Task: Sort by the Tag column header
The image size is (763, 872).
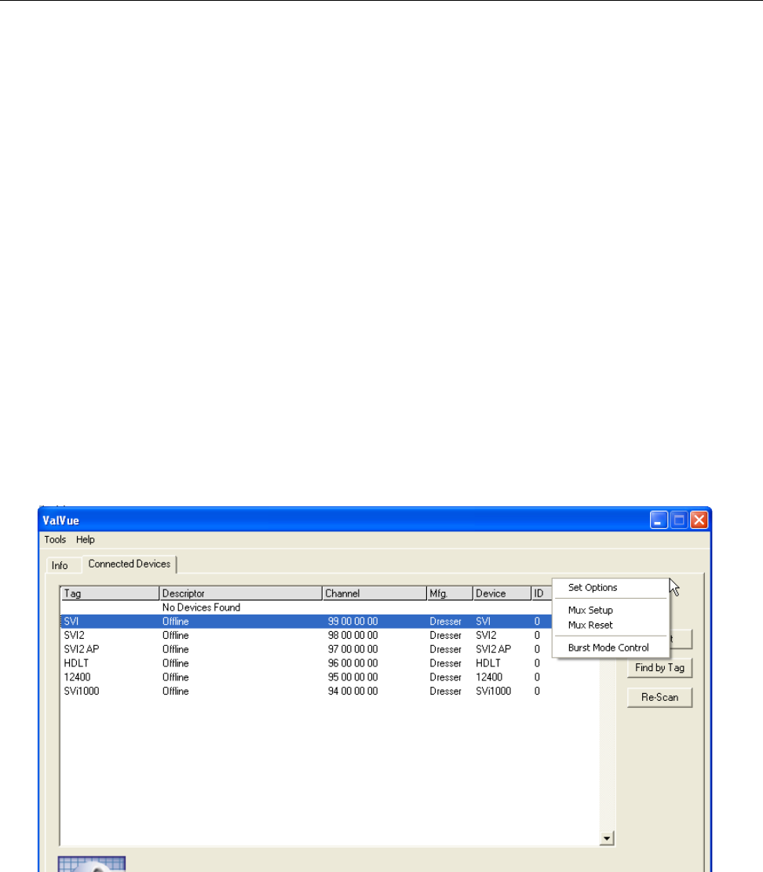Action: 110,593
